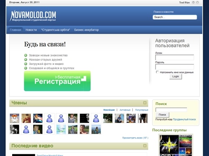Open second-row fourth default user avatar
Viewport: 209px width, 156px height.
(x=49, y=129)
